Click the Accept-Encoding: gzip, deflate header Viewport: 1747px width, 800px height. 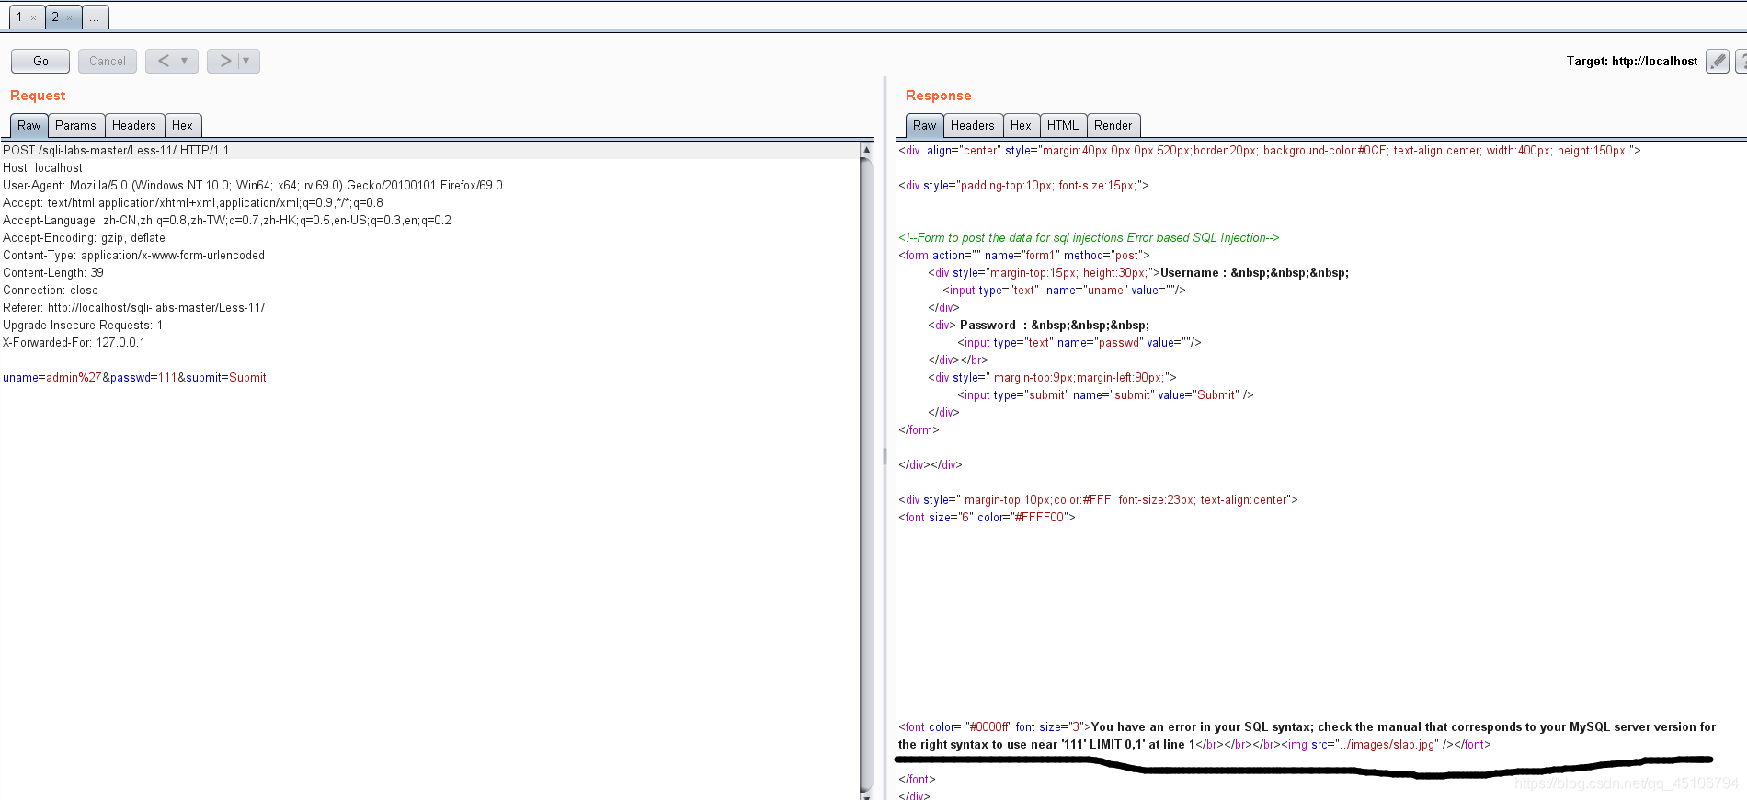click(x=84, y=237)
